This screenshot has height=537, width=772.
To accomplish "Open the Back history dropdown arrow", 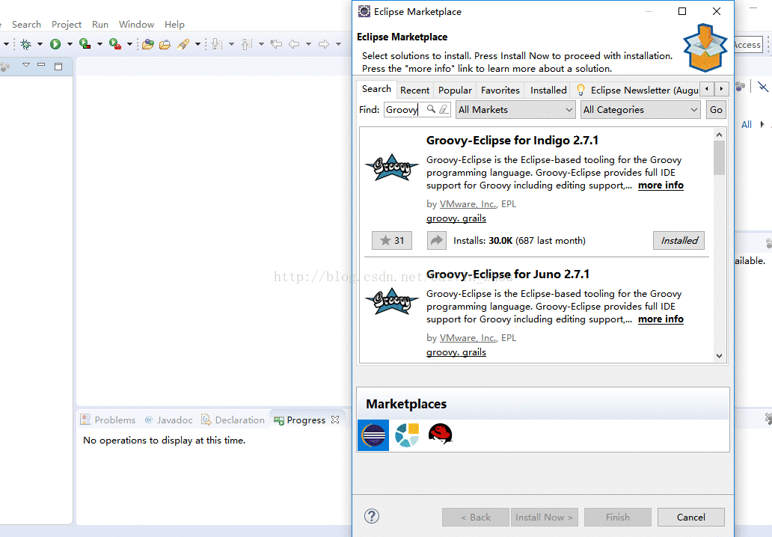I will (x=308, y=44).
